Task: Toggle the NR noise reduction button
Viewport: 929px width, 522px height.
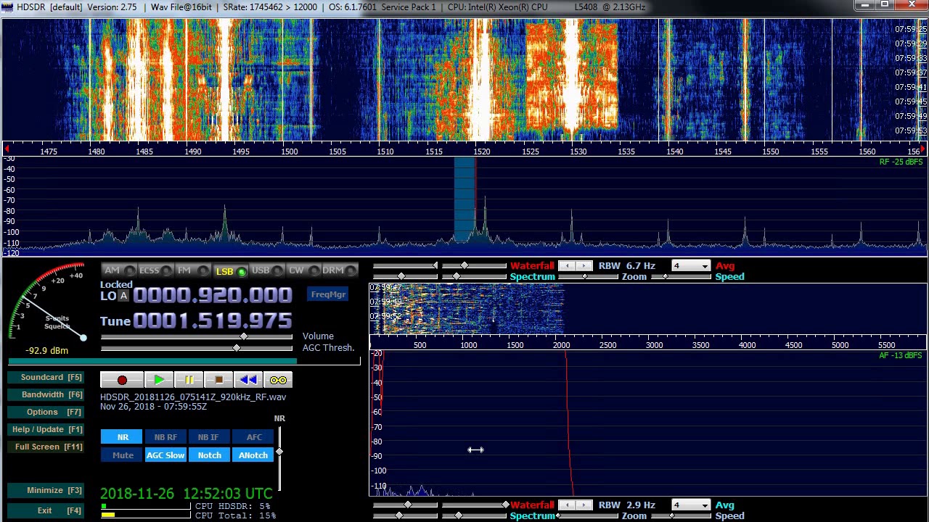Action: pos(123,437)
